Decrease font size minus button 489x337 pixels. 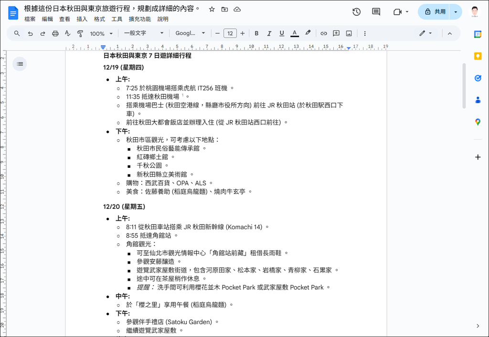tap(218, 33)
